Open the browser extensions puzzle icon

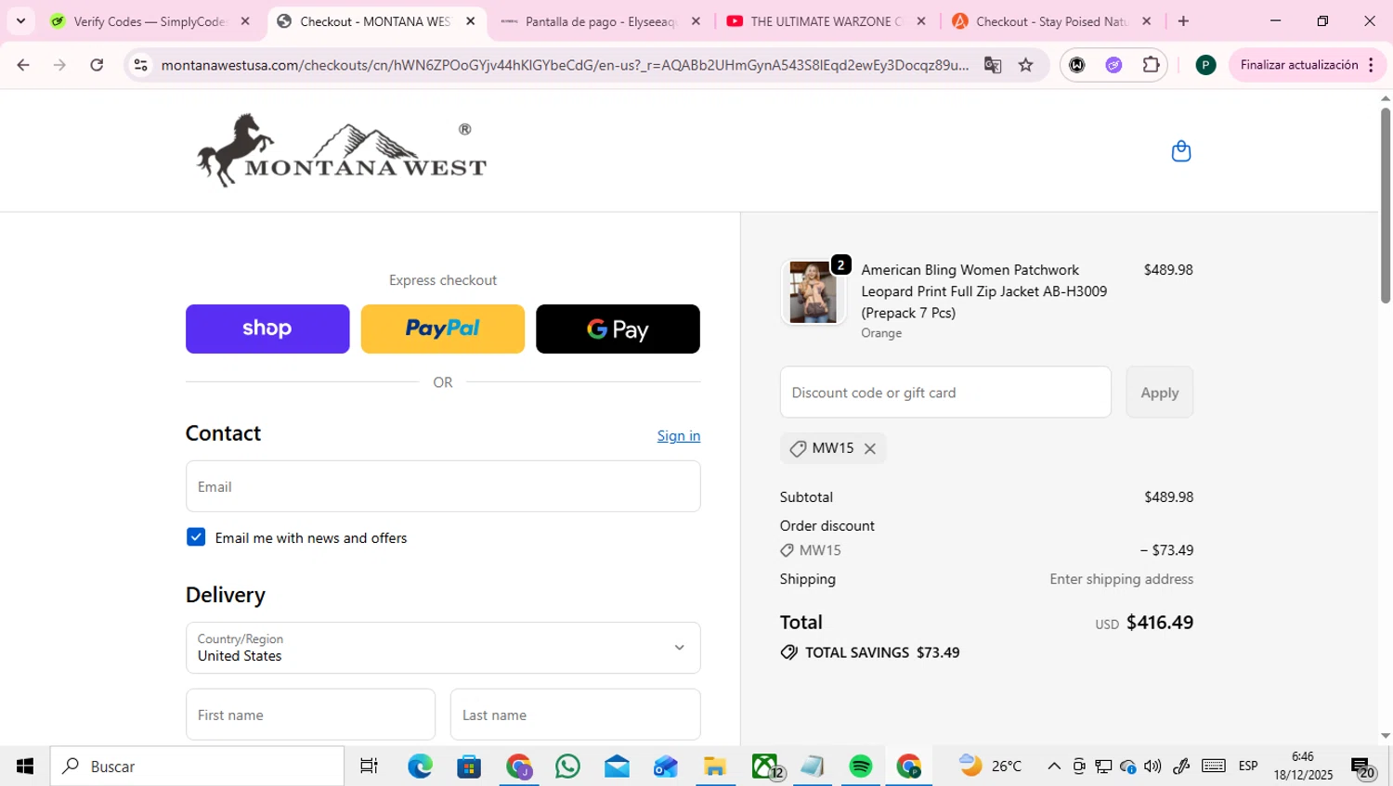(1151, 65)
